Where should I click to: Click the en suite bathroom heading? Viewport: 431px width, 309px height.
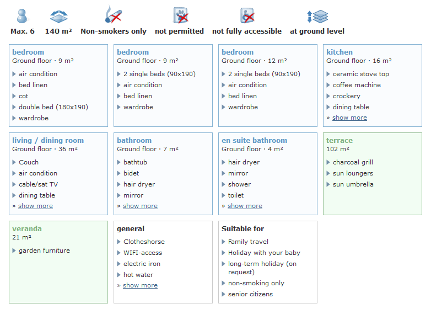pyautogui.click(x=254, y=141)
